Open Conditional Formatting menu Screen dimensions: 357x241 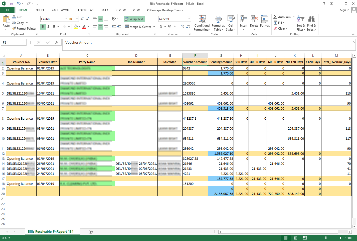pos(202,23)
